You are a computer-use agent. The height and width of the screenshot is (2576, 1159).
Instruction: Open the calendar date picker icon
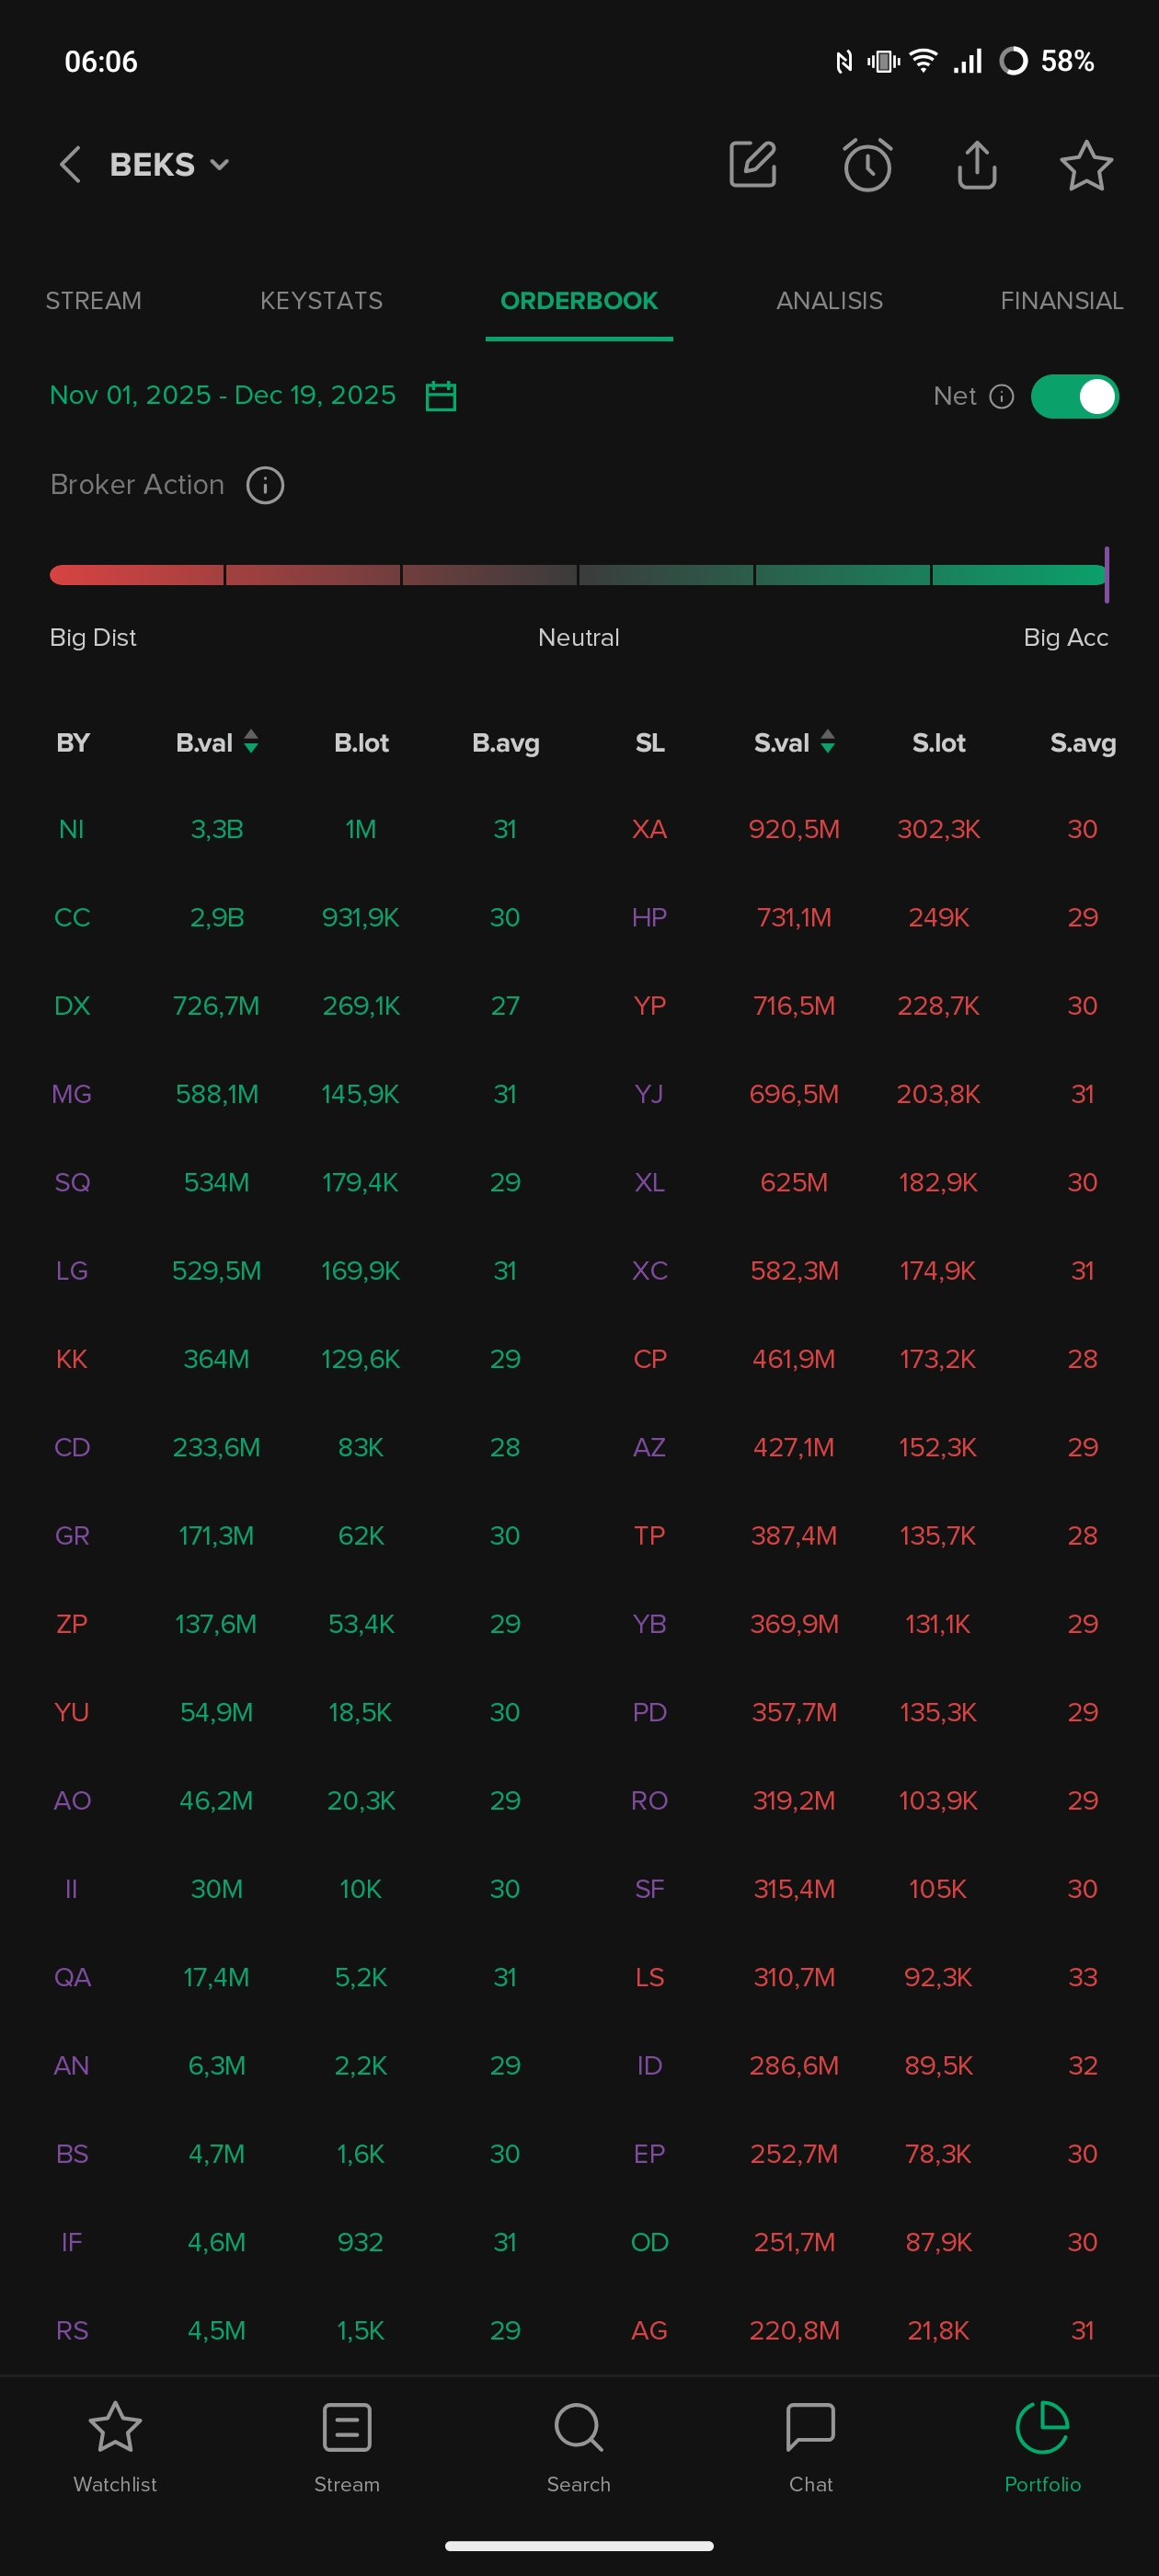click(440, 396)
